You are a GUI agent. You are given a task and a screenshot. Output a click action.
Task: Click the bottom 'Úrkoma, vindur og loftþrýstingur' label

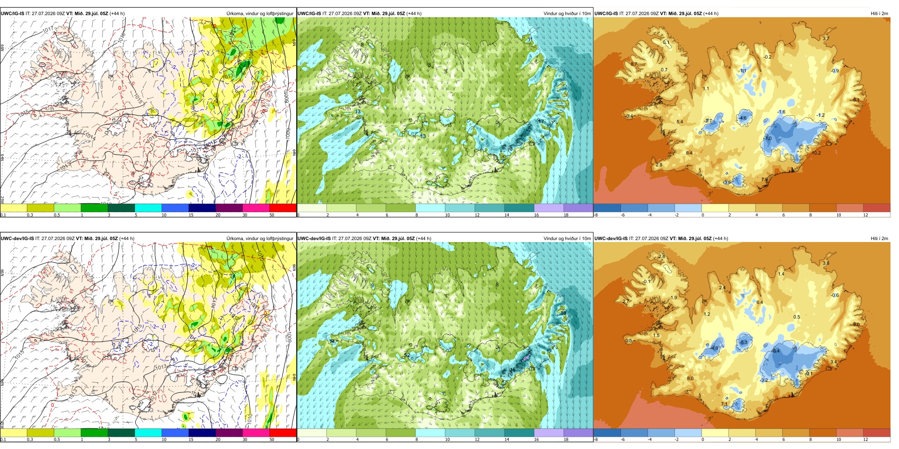(x=260, y=239)
